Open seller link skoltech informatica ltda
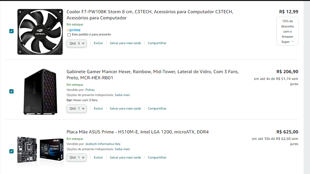310x174 pixels. [x=103, y=144]
